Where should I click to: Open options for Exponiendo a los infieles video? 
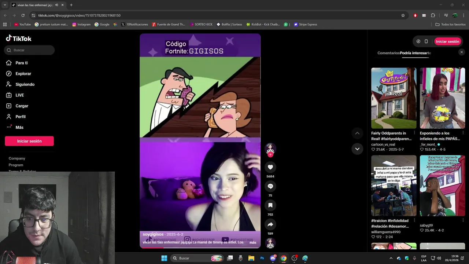tap(463, 133)
